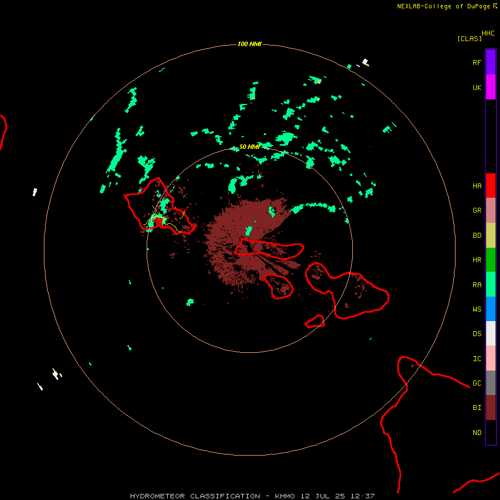Image resolution: width=500 pixels, height=500 pixels.
Task: Click the BD legend label
Action: point(477,236)
